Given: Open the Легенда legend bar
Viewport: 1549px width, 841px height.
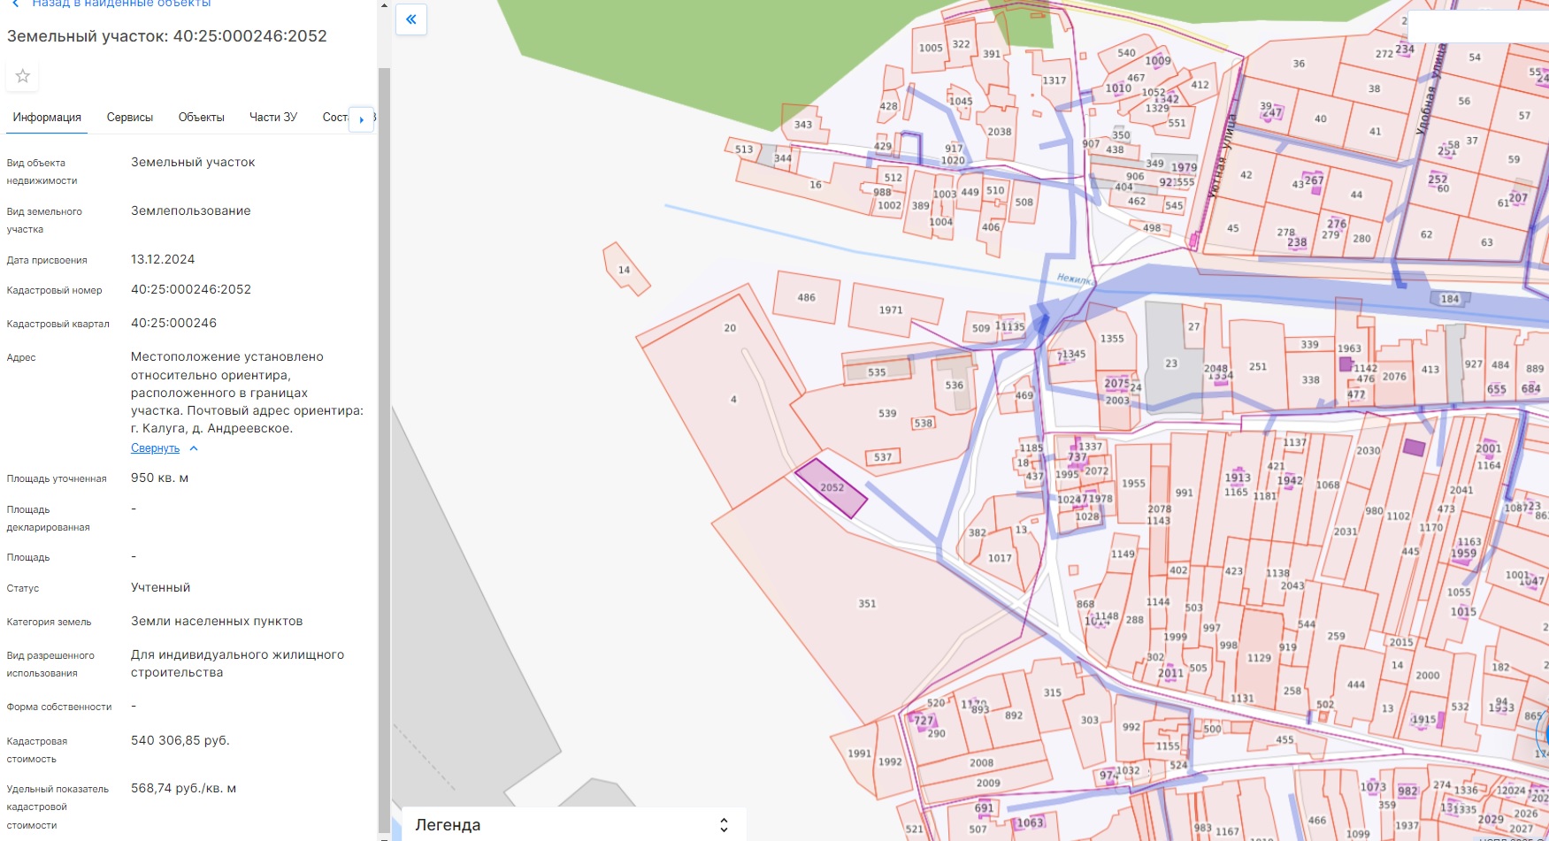Looking at the screenshot, I should pos(574,824).
